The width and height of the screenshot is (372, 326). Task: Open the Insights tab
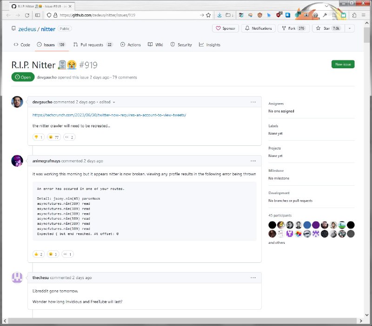click(210, 45)
